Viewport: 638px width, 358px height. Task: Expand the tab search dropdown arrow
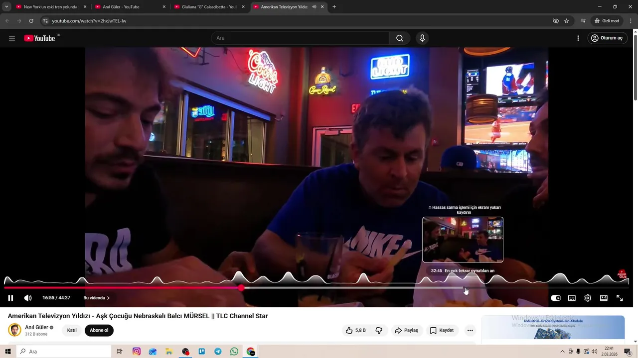6,7
